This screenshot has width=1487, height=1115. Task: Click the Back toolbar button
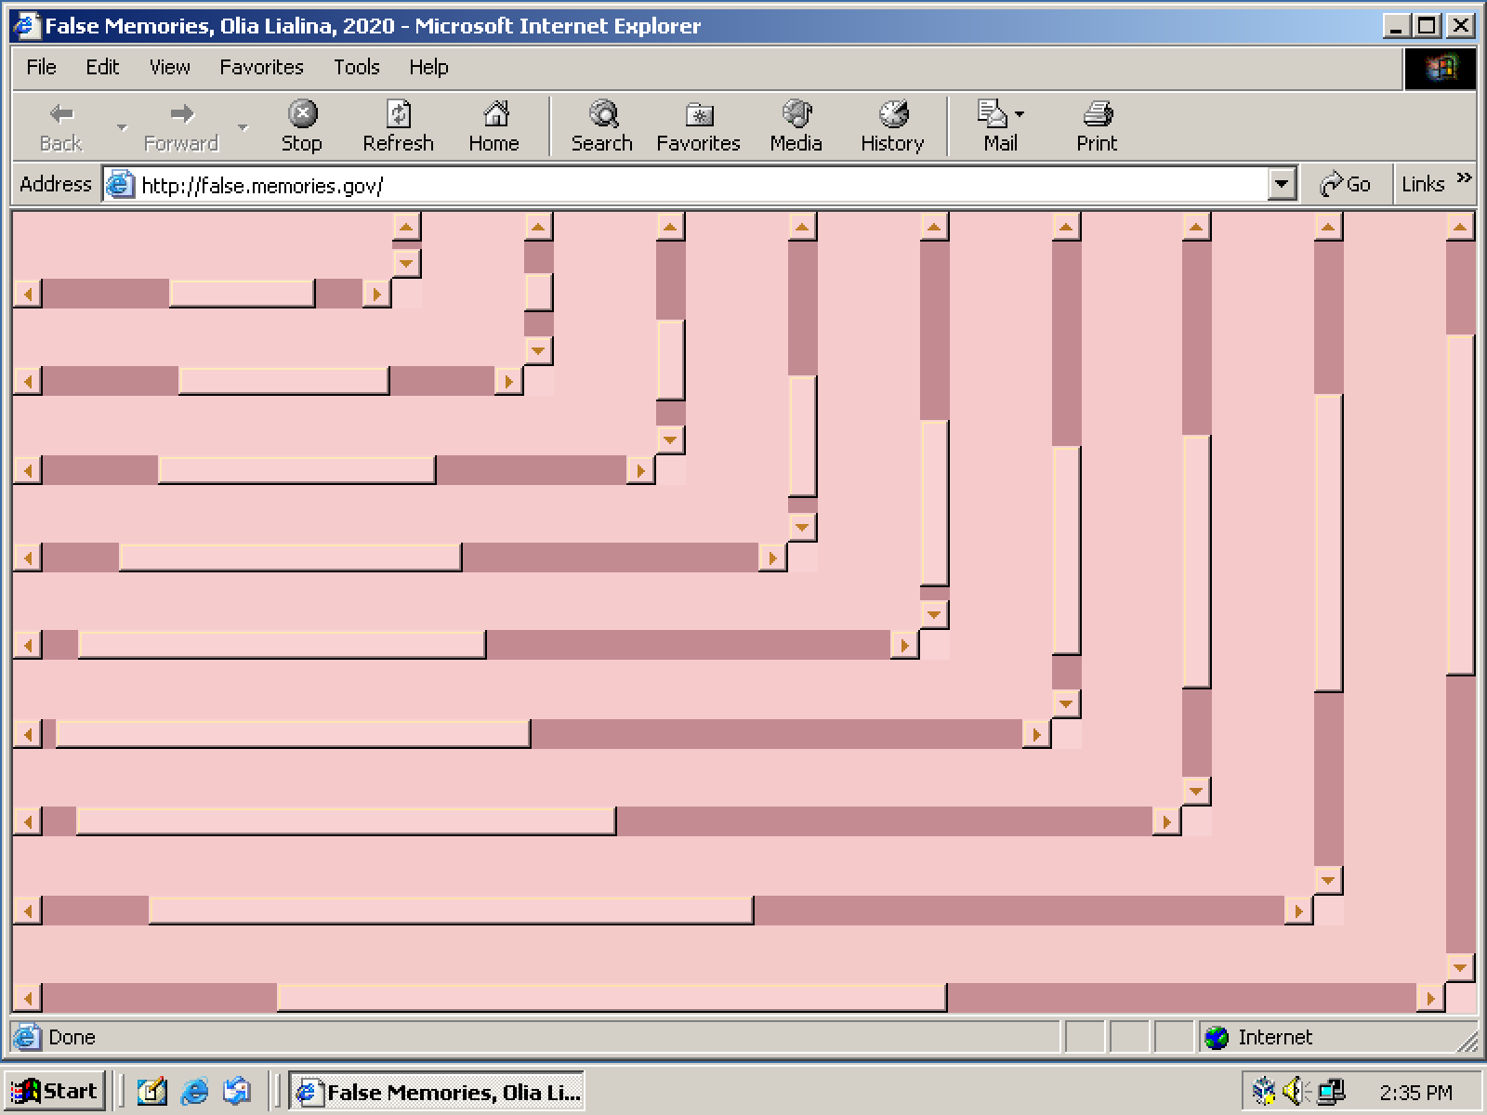61,127
